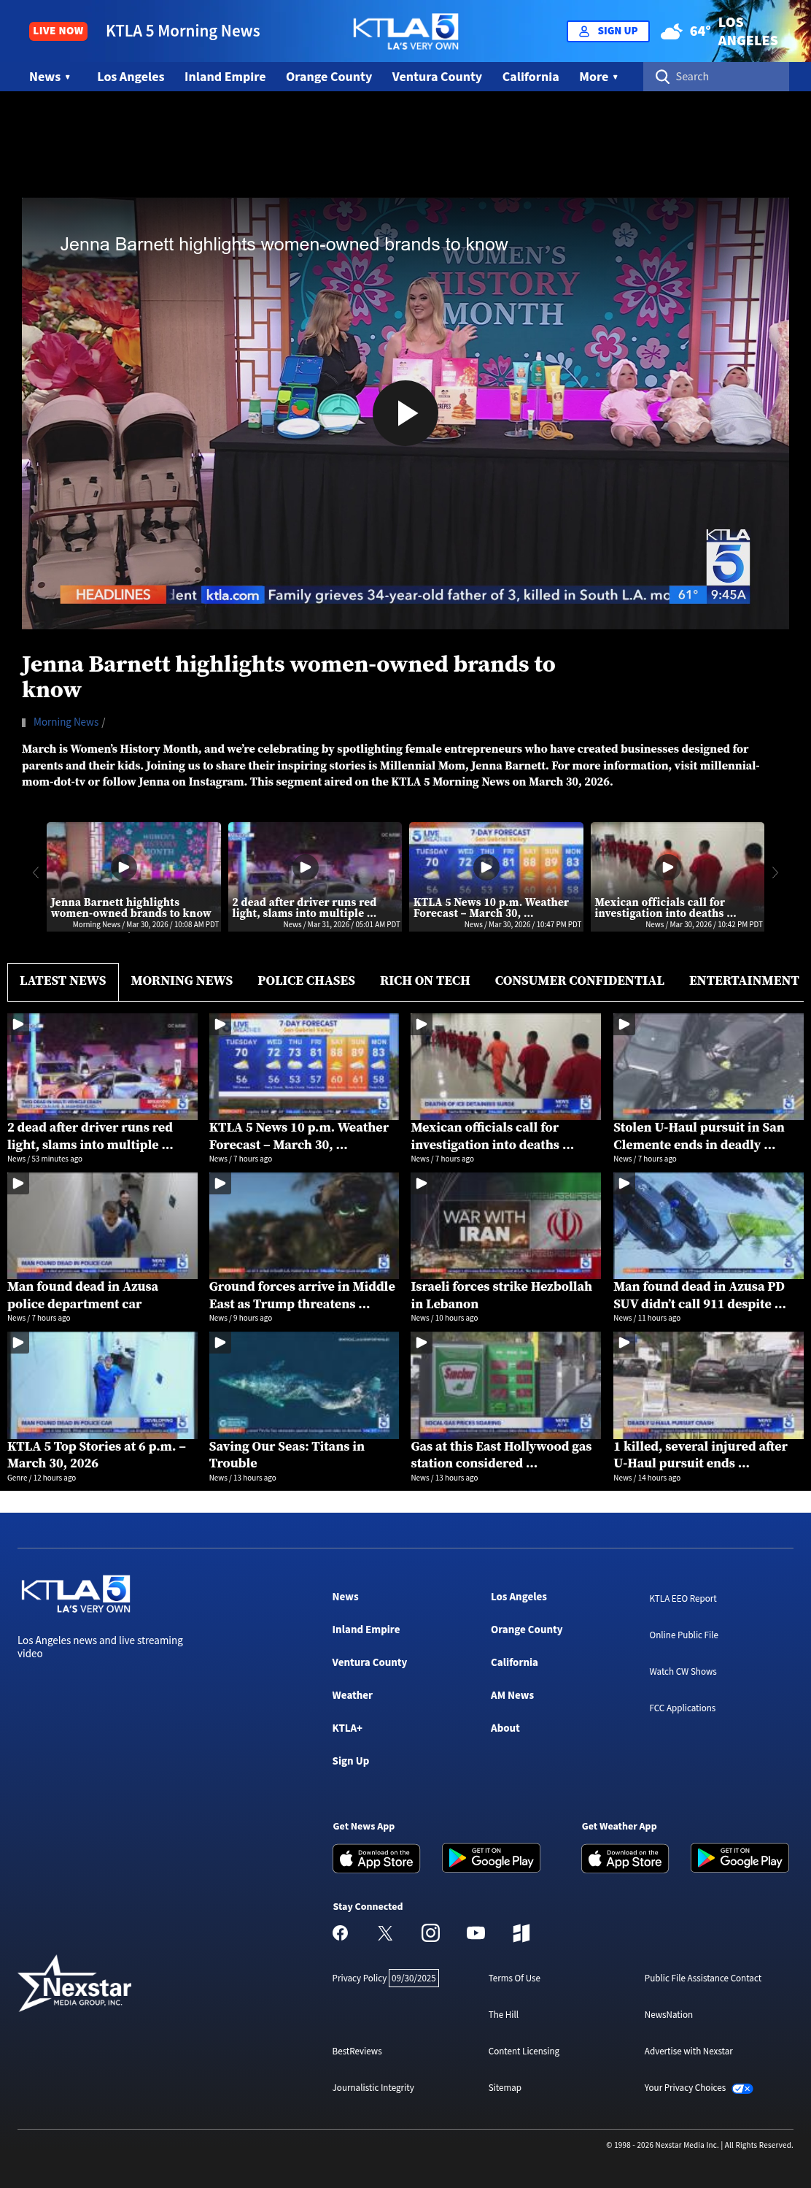Open Stolen U-Haul pursuit article thumbnail
811x2188 pixels.
[x=708, y=1066]
